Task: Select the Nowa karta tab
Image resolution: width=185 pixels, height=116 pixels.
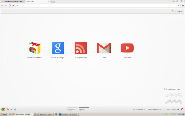Action: (38, 2)
